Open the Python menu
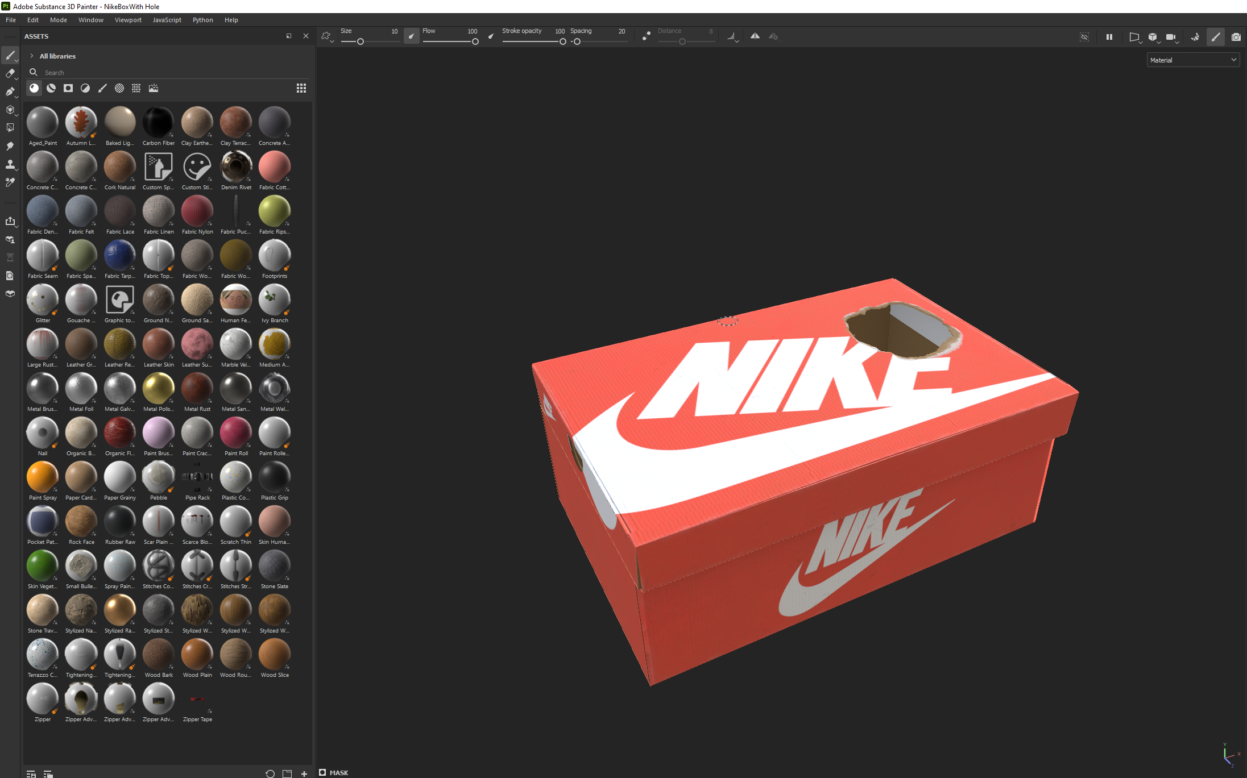Screen dimensions: 1247x778 pyautogui.click(x=202, y=20)
